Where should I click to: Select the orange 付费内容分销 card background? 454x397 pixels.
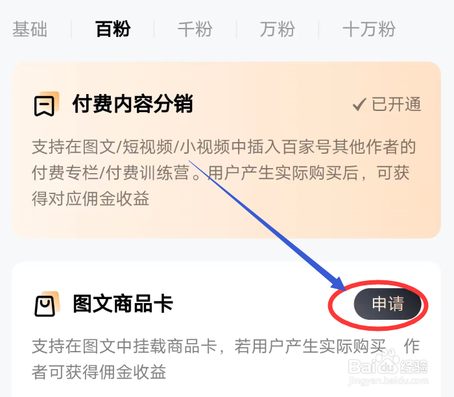(226, 150)
